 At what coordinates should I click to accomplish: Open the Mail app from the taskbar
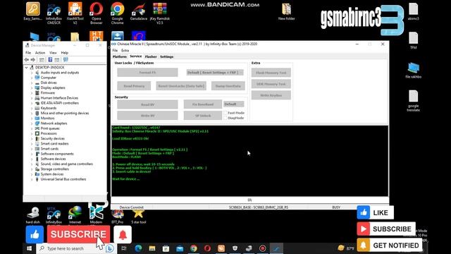(180, 248)
